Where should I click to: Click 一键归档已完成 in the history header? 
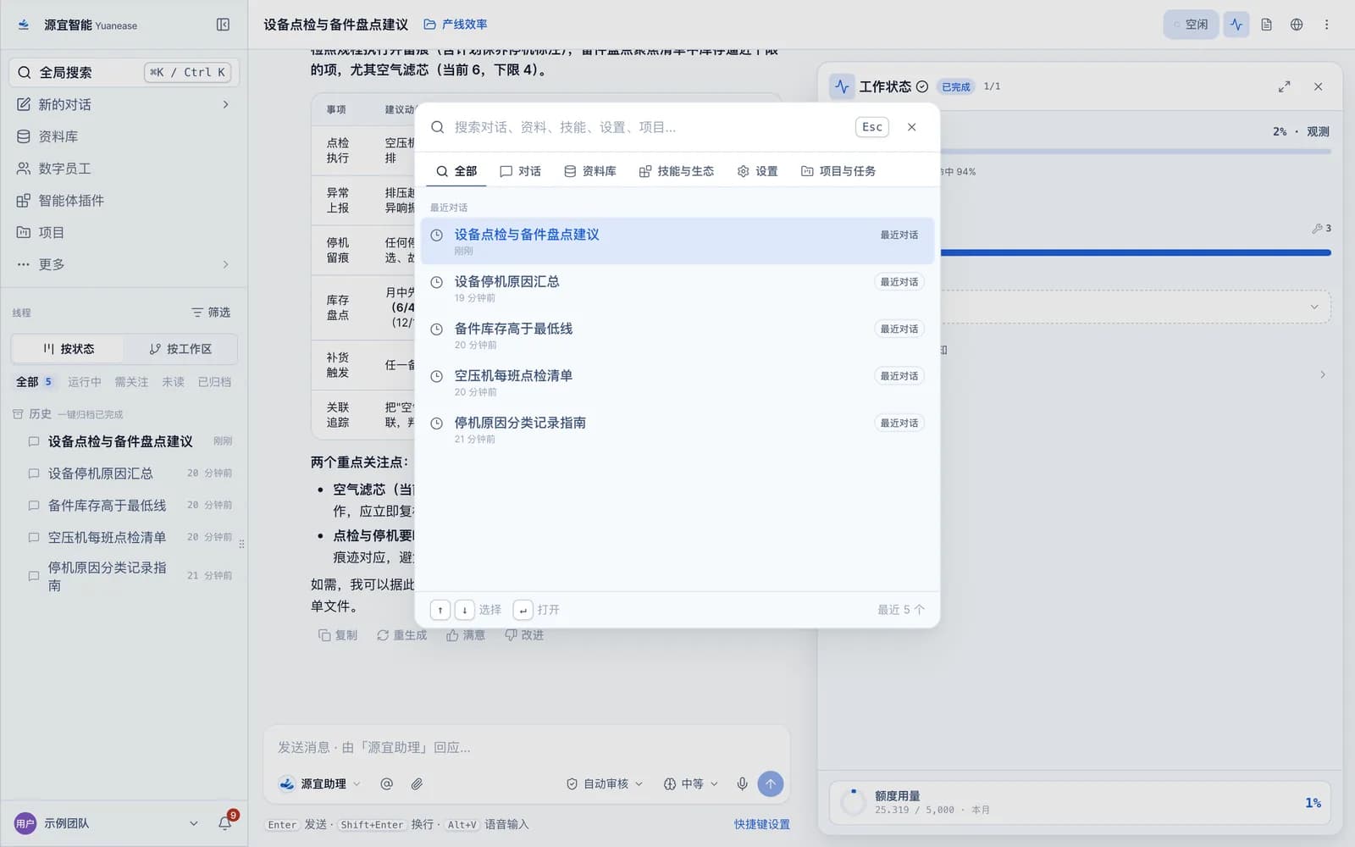(x=91, y=414)
